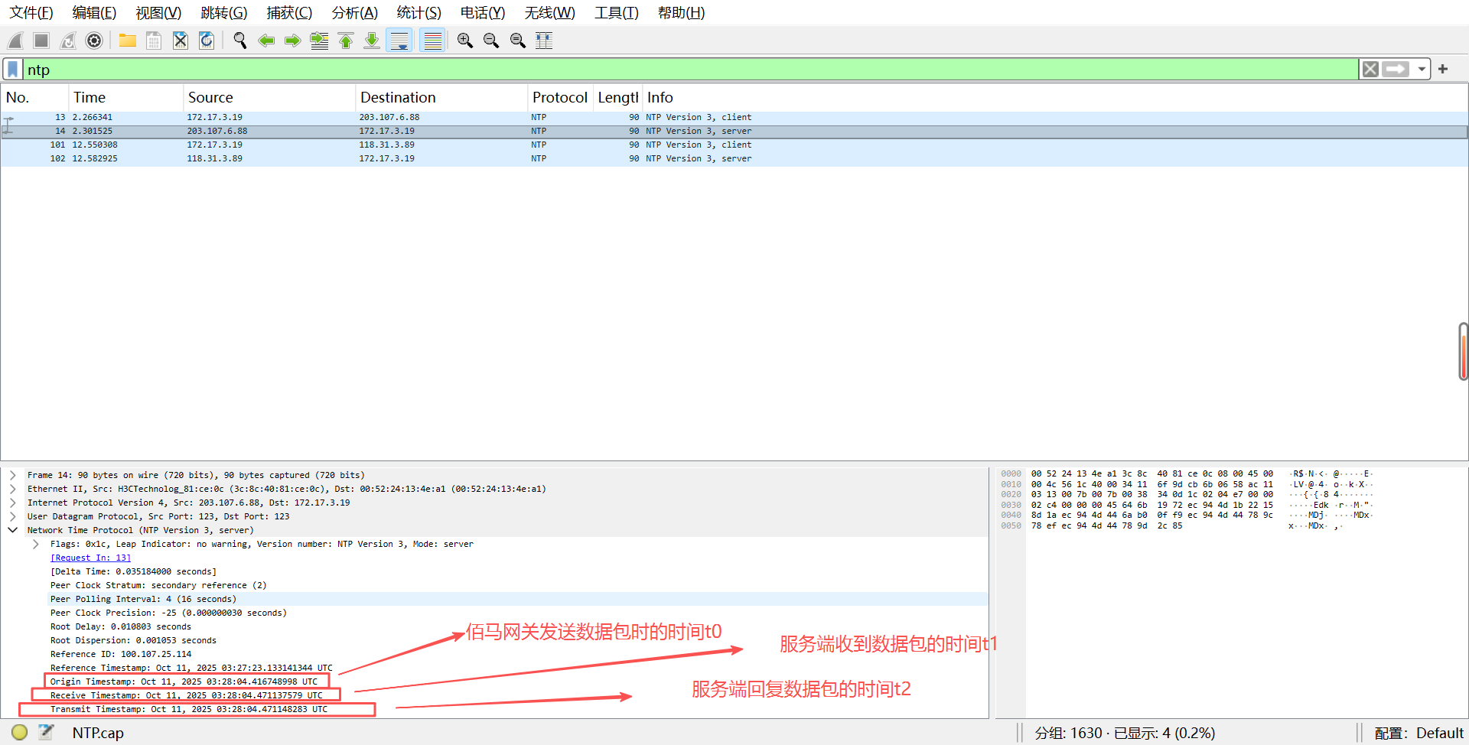1469x745 pixels.
Task: Clear the ntp display filter
Action: (x=1370, y=70)
